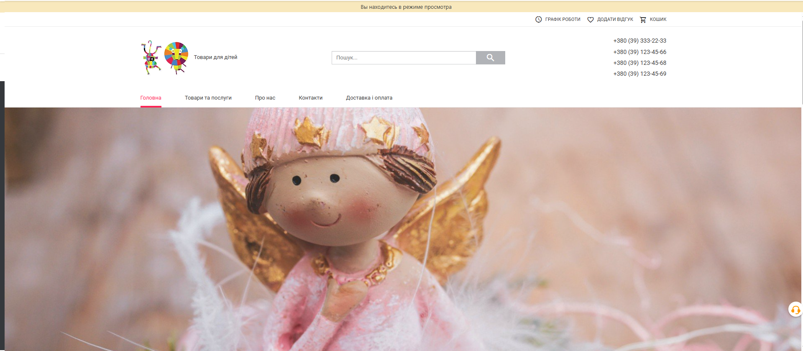Open the Товари та послуги menu item
803x351 pixels.
pyautogui.click(x=208, y=98)
